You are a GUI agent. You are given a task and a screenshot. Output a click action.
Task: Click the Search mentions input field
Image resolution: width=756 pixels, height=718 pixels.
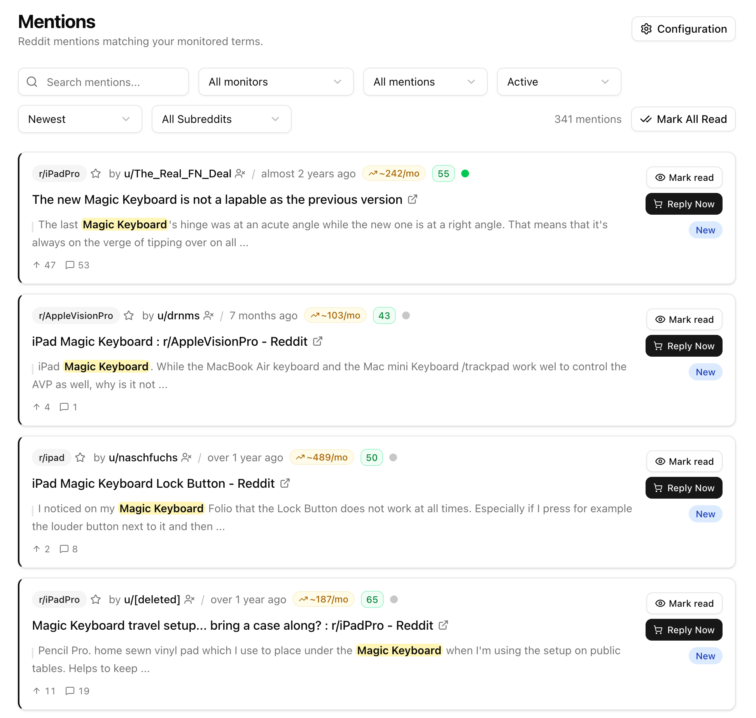point(103,82)
